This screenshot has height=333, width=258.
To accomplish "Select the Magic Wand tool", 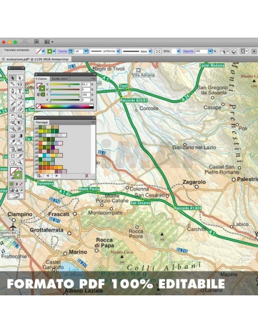I will pos(13,84).
